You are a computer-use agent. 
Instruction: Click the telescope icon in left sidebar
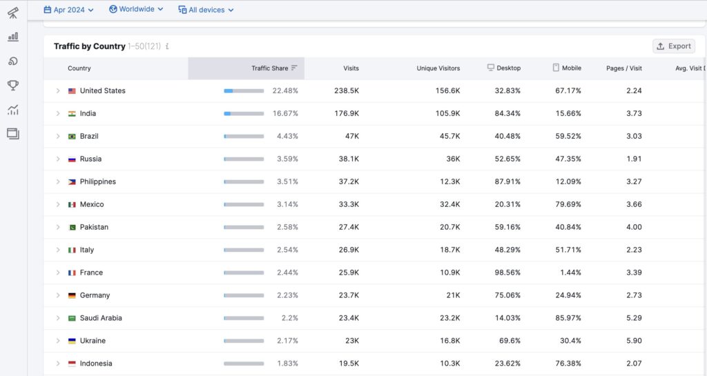click(x=13, y=12)
